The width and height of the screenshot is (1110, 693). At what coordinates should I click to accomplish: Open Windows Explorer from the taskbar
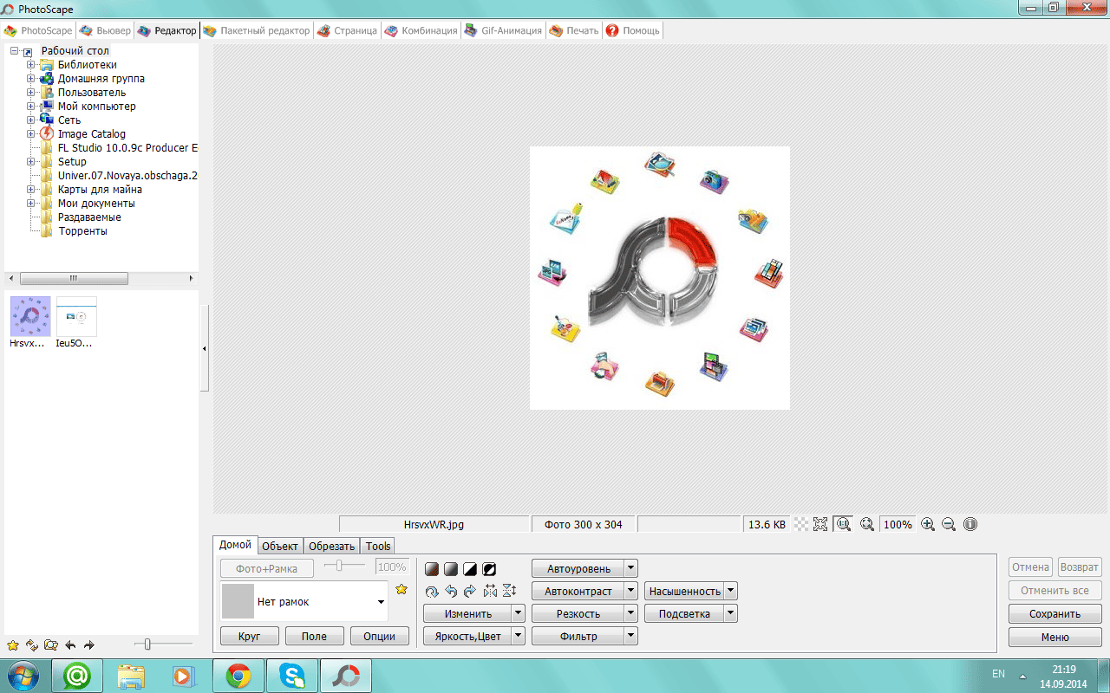tap(131, 676)
